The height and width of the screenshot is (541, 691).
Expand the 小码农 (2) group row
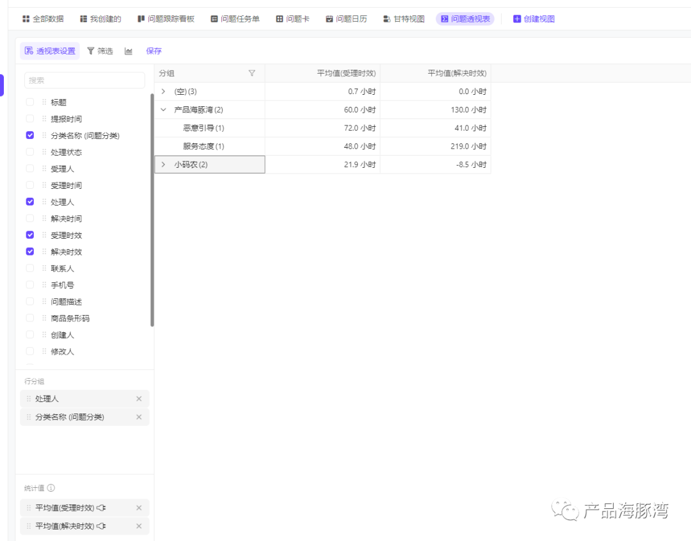(x=164, y=165)
